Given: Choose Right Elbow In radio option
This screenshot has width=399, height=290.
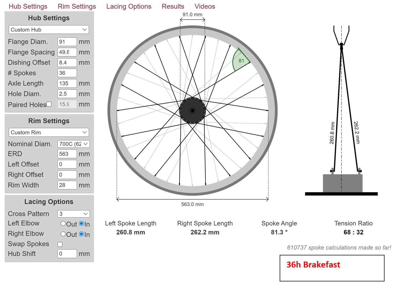Looking at the screenshot, I should tap(82, 234).
